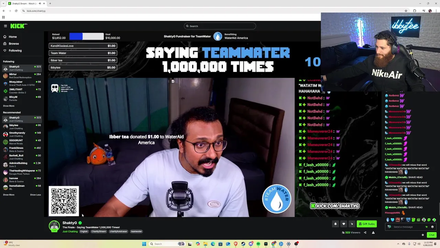Click the Gift Subs button
This screenshot has width=440, height=248.
(x=367, y=224)
